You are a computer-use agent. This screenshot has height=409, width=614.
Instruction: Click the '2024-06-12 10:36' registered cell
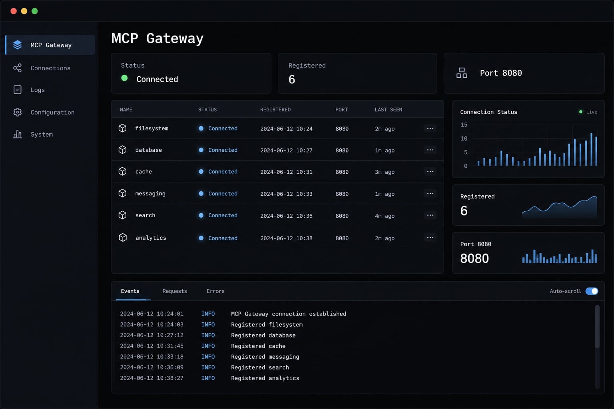pos(286,216)
